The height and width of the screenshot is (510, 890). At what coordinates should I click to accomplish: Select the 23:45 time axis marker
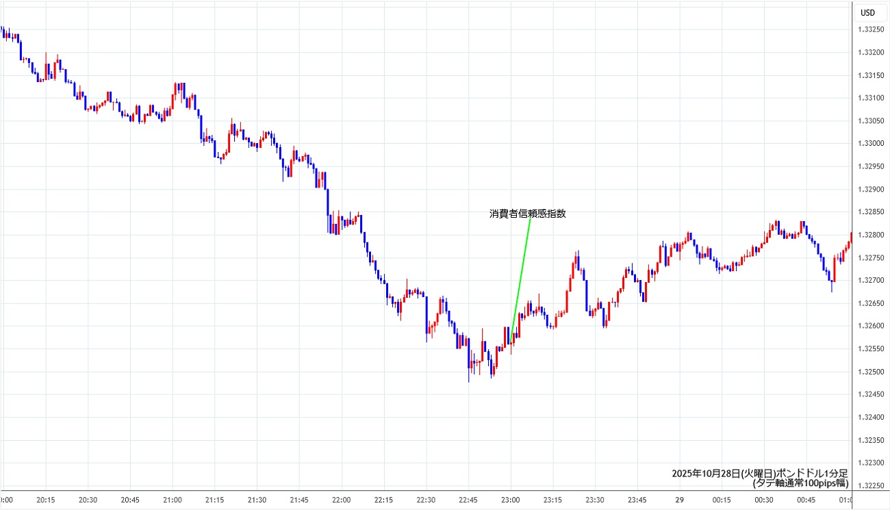pyautogui.click(x=637, y=500)
